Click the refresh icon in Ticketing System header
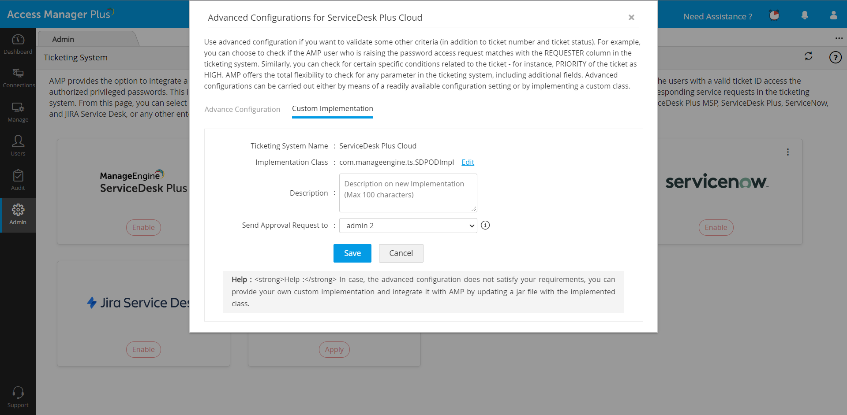Viewport: 847px width, 415px height. [x=808, y=56]
